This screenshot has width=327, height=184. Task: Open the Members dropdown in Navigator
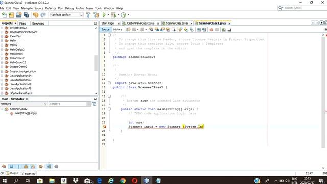(x=24, y=104)
